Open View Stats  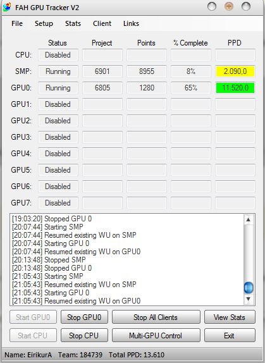click(230, 317)
